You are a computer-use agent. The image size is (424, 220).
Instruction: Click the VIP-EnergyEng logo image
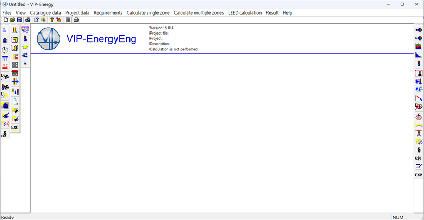coord(49,39)
